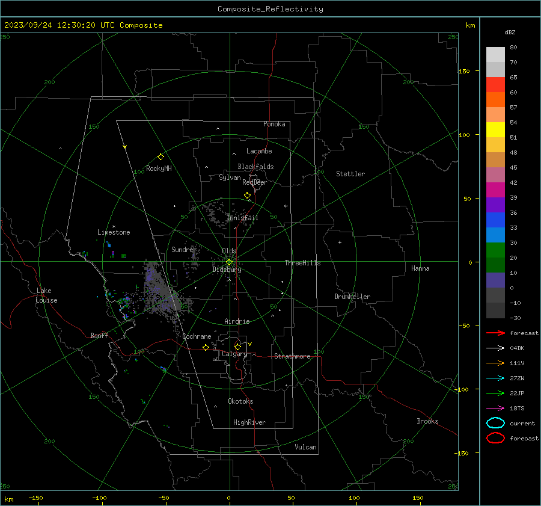Screen dimensions: 541x506
Task: Click the asterisk marker east of Innisfail
Action: [x=286, y=206]
